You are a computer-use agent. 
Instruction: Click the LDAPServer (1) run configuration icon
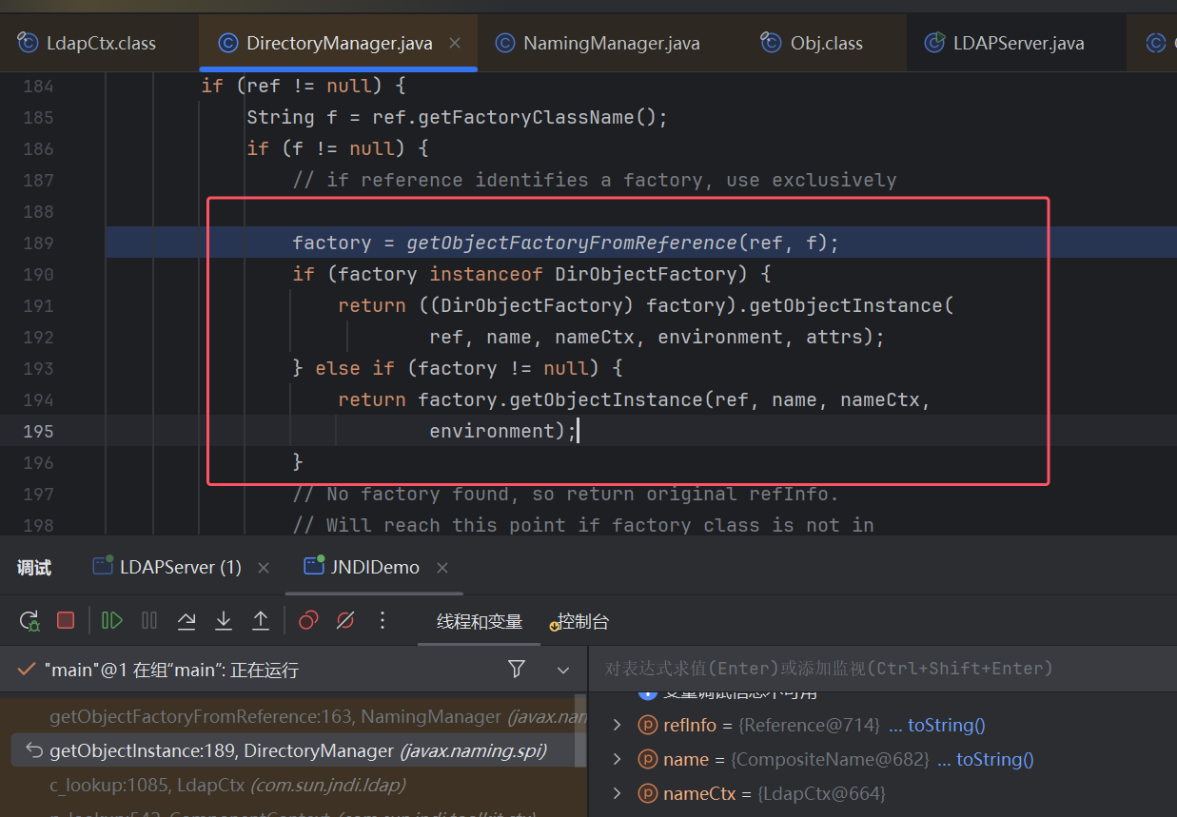(x=103, y=565)
